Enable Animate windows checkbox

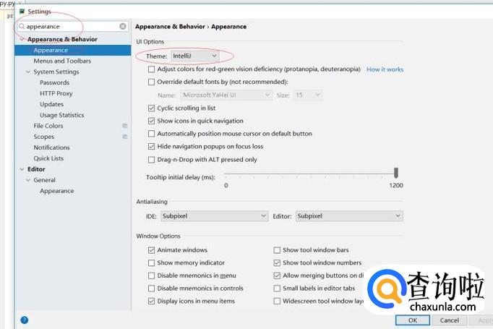tap(151, 250)
